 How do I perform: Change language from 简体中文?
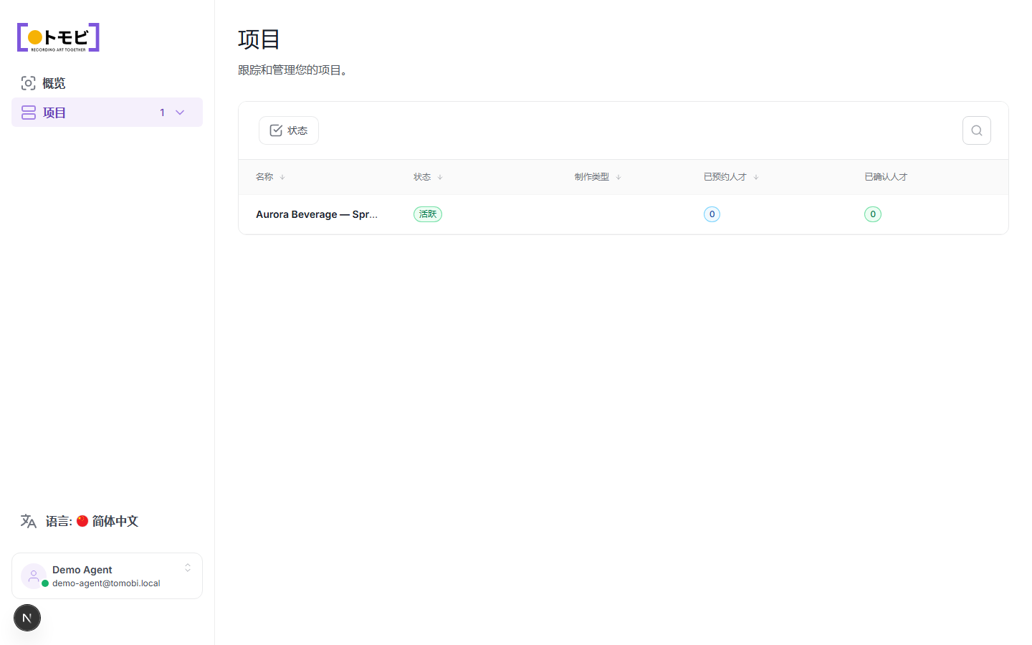(107, 521)
